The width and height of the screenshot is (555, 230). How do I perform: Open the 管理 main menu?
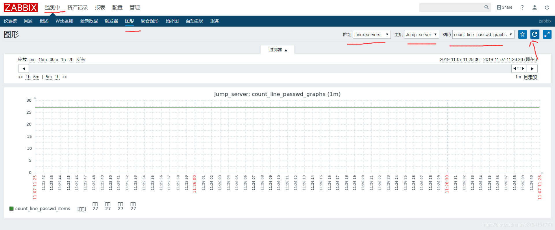[135, 8]
